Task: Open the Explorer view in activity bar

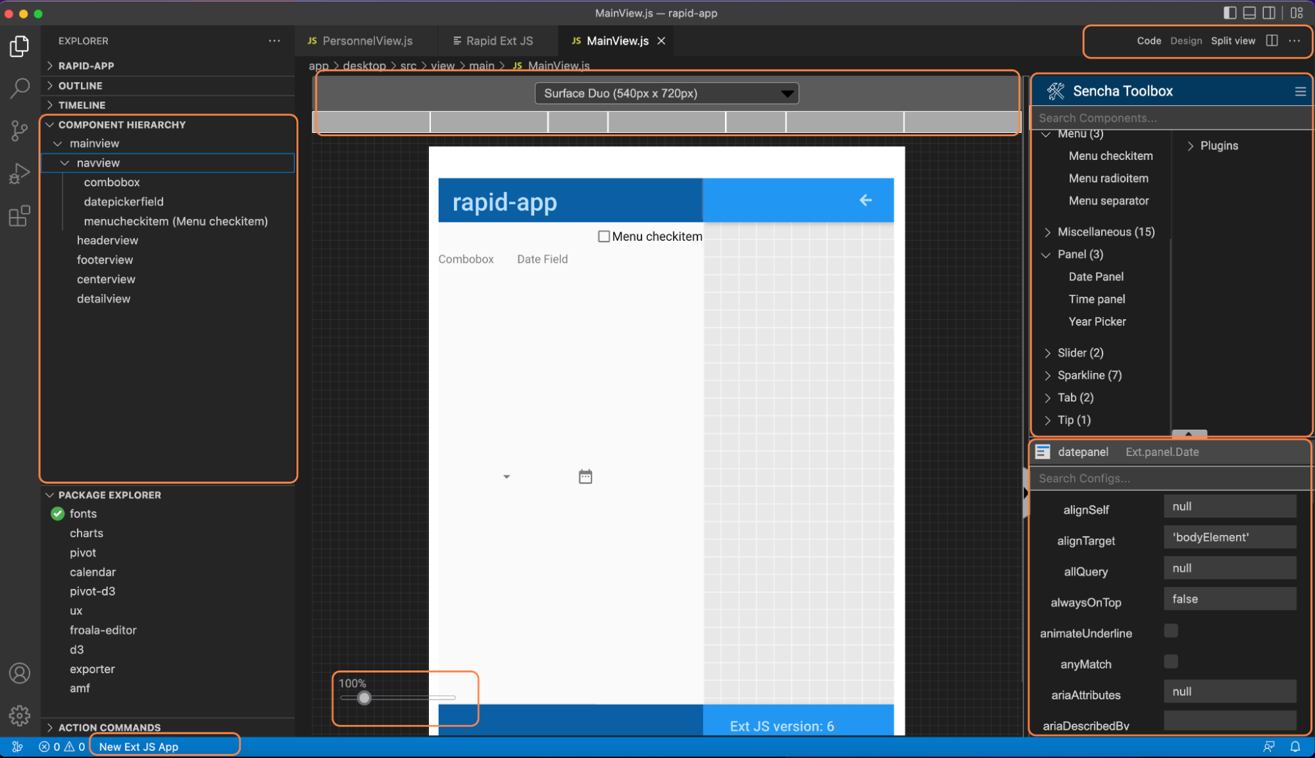Action: (20, 46)
